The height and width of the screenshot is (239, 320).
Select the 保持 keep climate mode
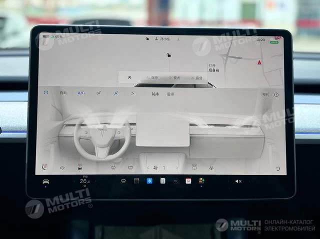point(152,78)
